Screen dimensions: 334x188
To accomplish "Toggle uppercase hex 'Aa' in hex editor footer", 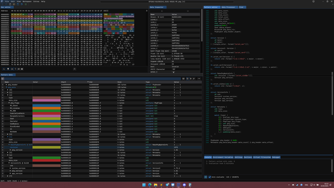I will (x=4, y=69).
